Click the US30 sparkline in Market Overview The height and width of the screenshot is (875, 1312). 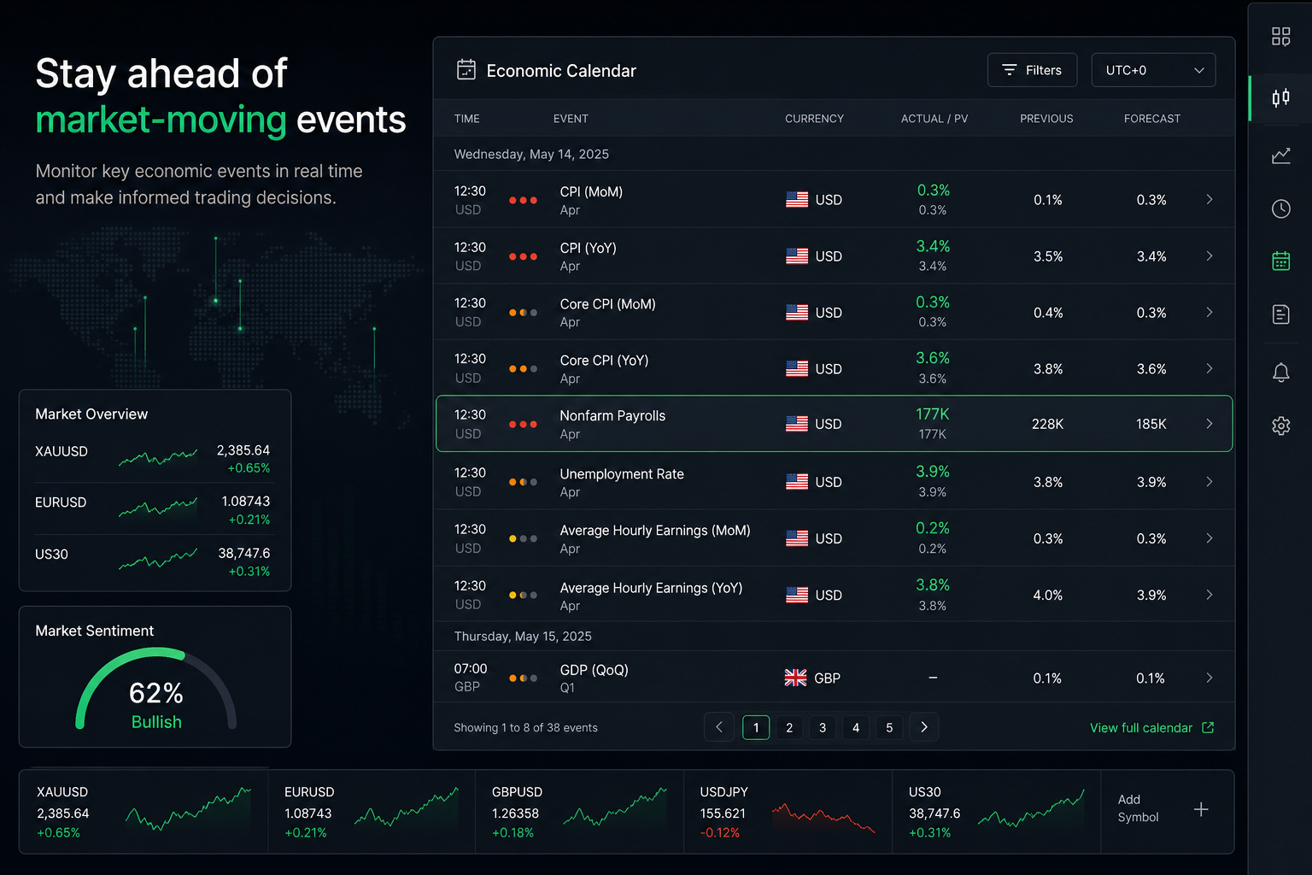pos(158,560)
